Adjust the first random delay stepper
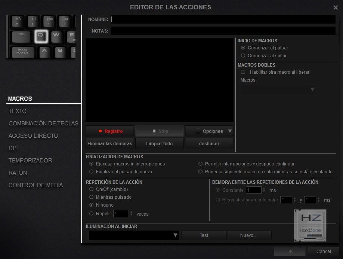This screenshot has width=343, height=259. pyautogui.click(x=295, y=200)
